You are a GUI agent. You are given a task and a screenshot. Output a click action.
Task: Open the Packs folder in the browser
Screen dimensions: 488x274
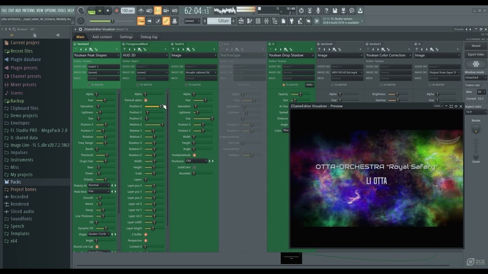(x=16, y=182)
